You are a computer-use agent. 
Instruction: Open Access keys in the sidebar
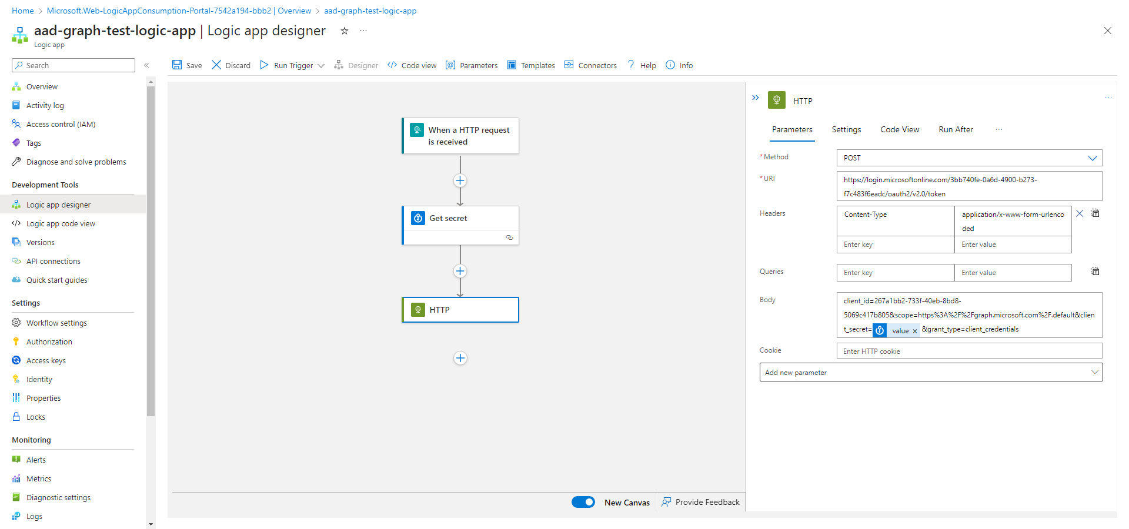pyautogui.click(x=46, y=360)
